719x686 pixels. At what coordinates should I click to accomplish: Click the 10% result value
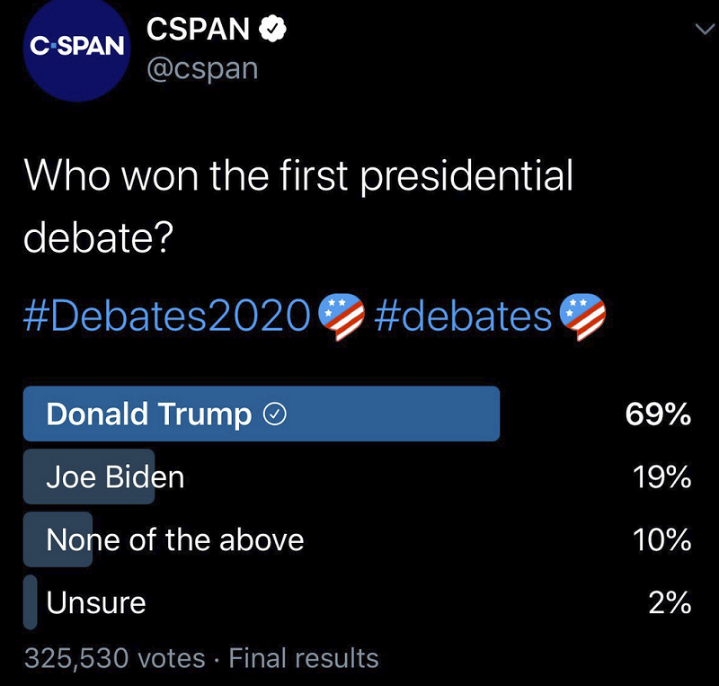tap(661, 539)
